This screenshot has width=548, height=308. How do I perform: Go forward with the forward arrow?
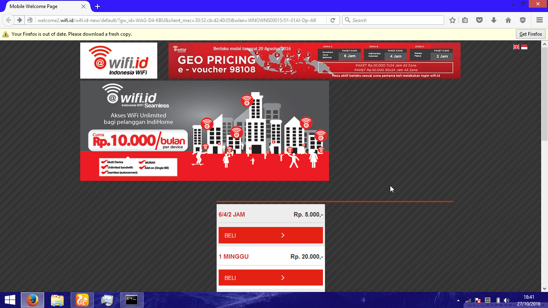19,20
